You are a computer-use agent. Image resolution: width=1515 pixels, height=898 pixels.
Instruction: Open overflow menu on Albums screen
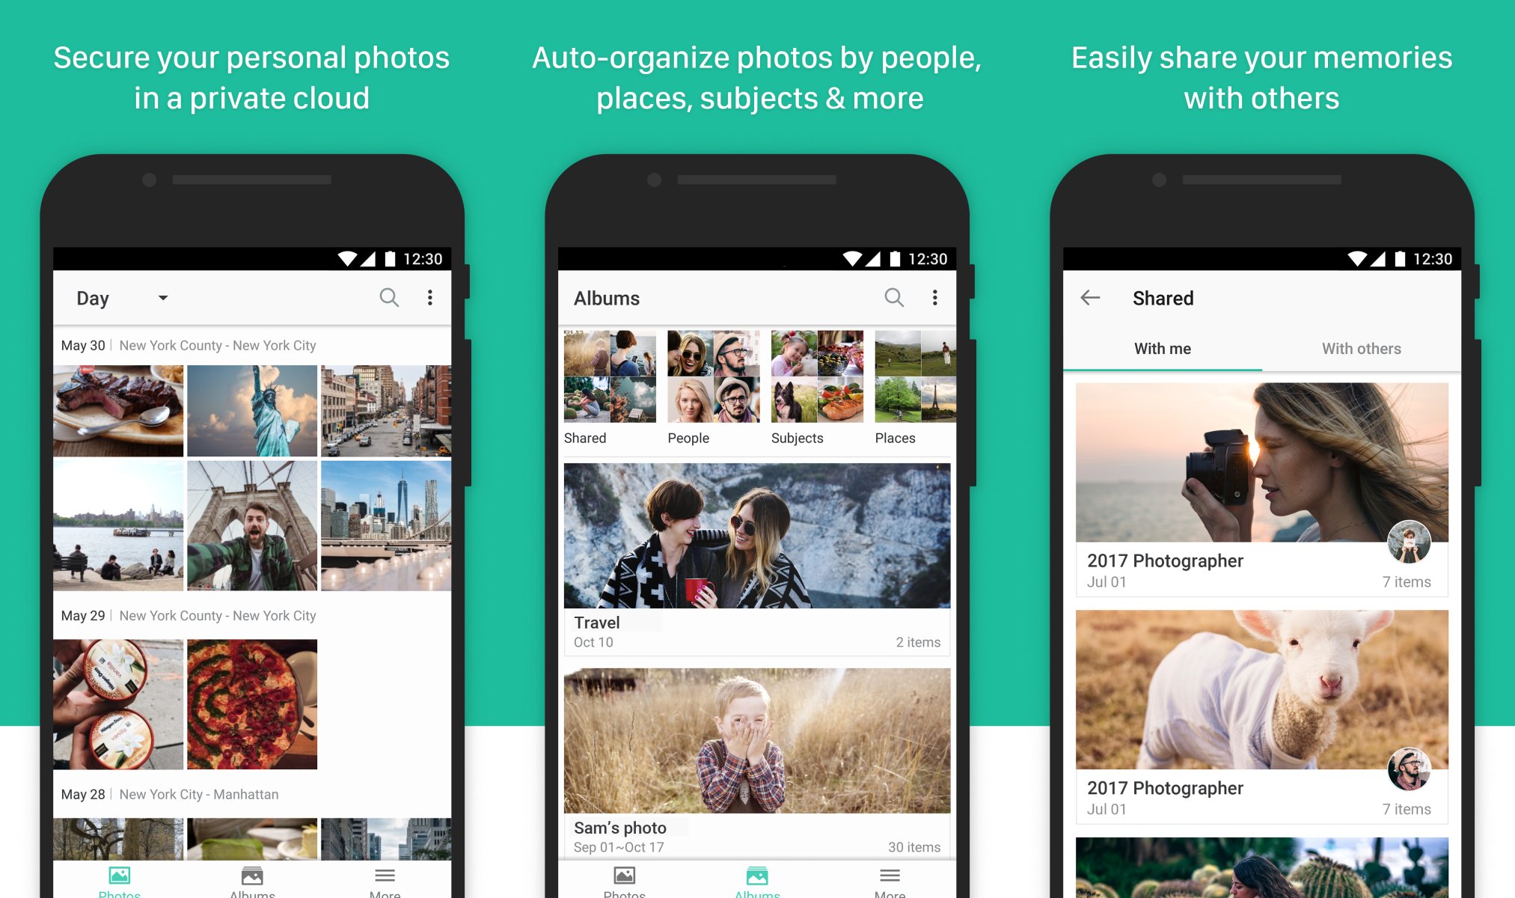point(935,297)
